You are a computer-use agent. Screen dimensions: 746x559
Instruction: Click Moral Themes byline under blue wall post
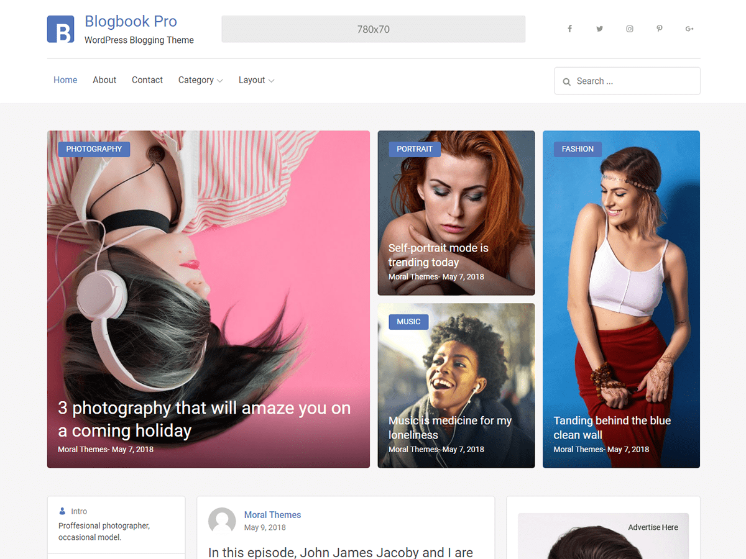(578, 450)
